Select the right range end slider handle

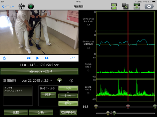(x=155, y=106)
